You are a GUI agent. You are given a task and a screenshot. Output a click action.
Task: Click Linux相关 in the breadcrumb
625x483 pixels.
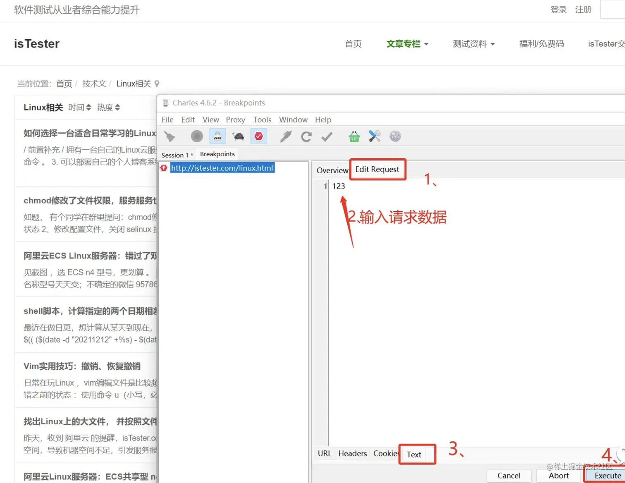coord(134,84)
